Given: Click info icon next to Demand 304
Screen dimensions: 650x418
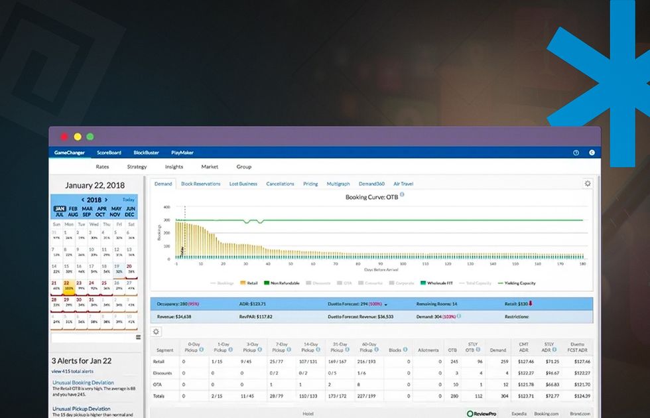Looking at the screenshot, I should [x=459, y=316].
